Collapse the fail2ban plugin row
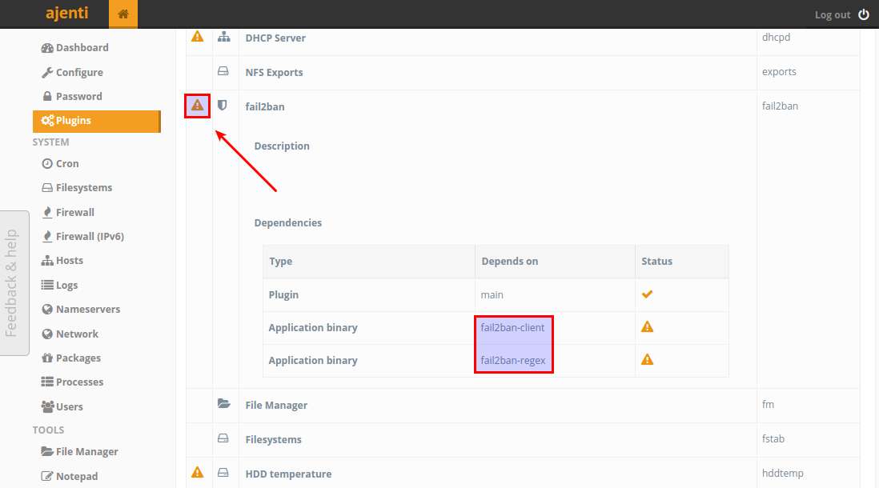879x488 pixels. tap(265, 106)
